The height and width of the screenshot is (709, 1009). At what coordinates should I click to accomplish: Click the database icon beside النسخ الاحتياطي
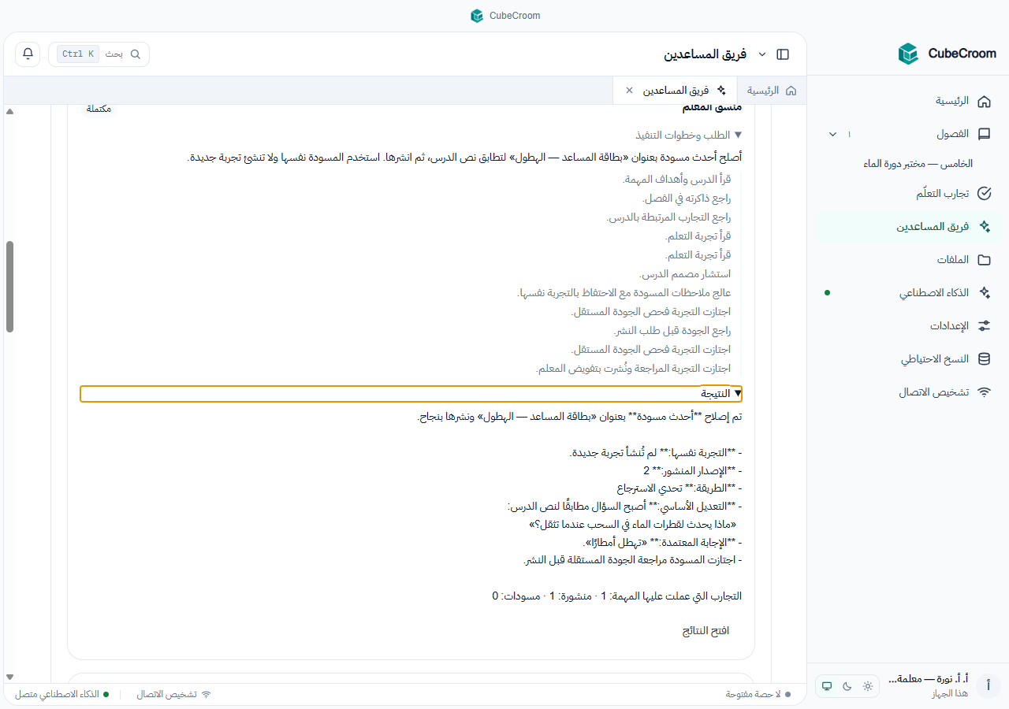coord(984,359)
